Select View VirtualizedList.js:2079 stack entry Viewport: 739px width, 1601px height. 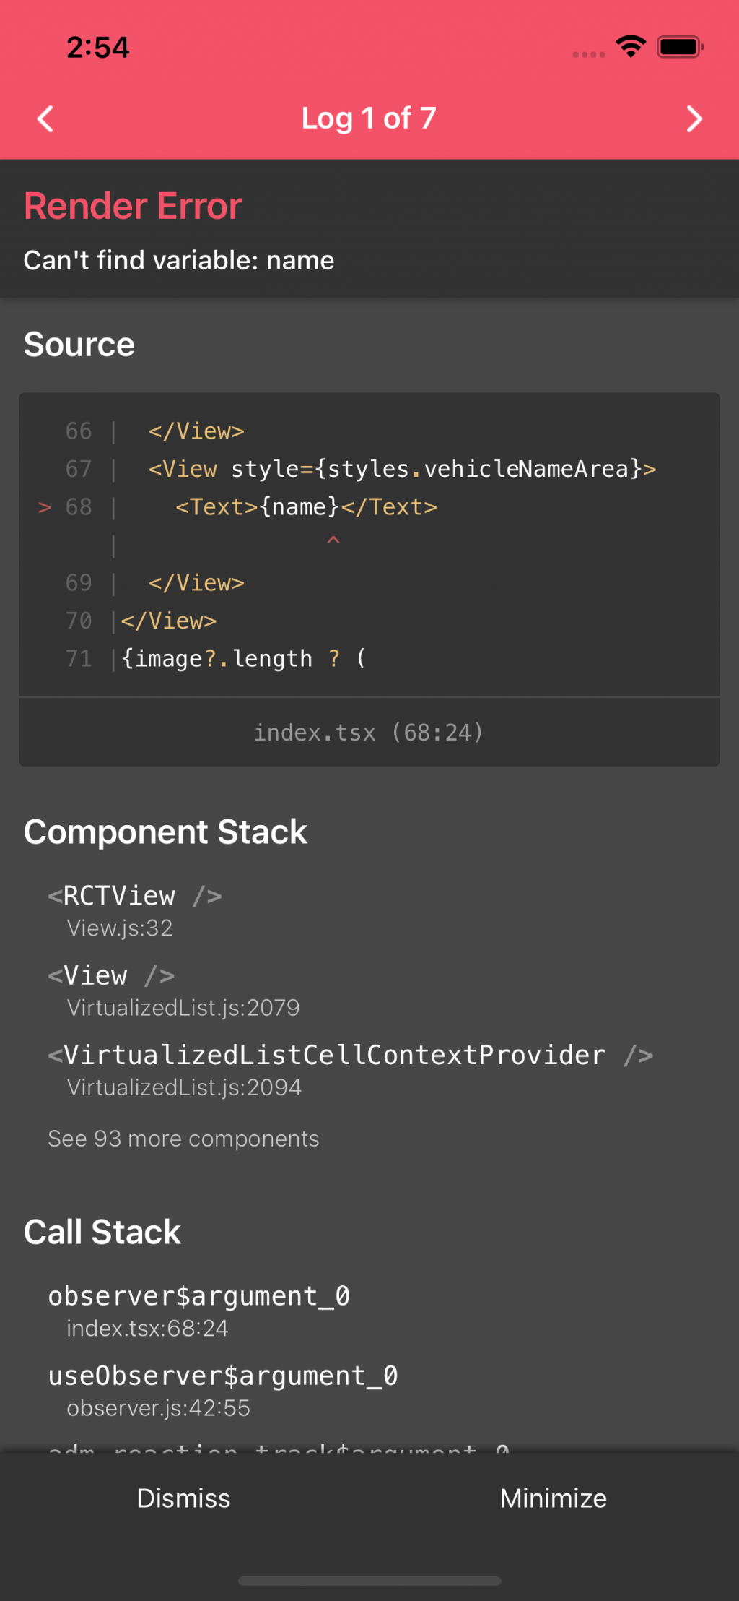coord(173,990)
